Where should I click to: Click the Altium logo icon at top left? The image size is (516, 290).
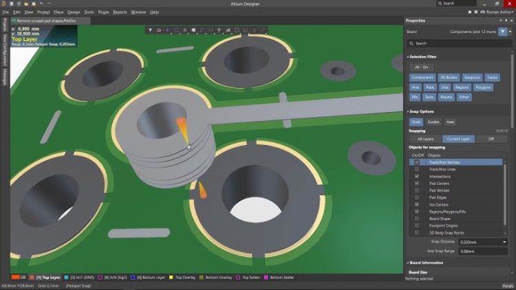coord(3,3)
